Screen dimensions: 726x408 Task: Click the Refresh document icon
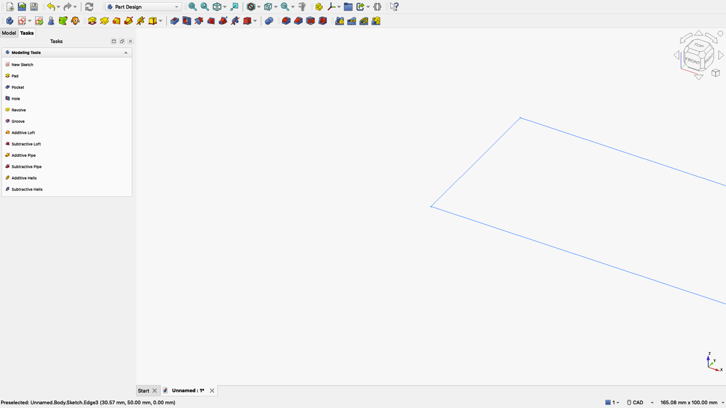click(x=89, y=6)
